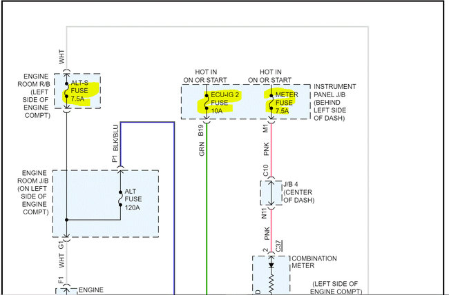Viewport: 449px width, 295px height.
Task: Click the M1 connector label
Action: pos(265,129)
